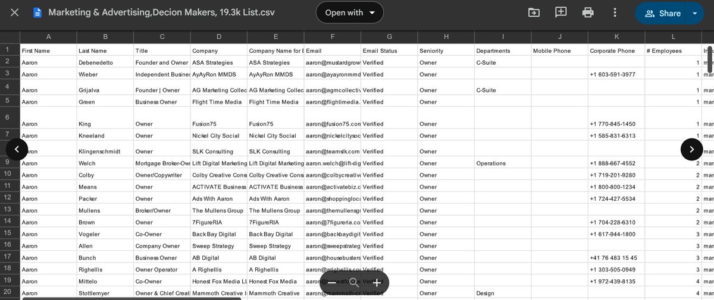Click the Share button
714x300 pixels.
click(x=662, y=13)
